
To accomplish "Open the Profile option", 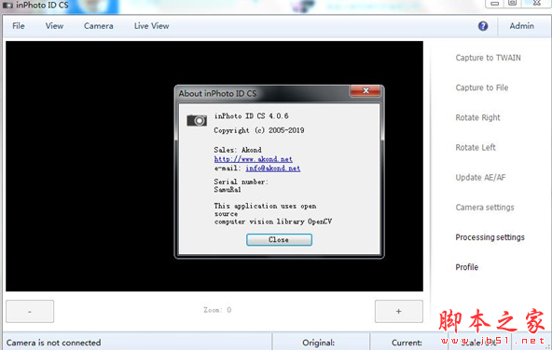I will 467,267.
